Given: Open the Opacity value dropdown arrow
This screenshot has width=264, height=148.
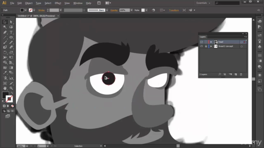Looking at the screenshot, I should point(132,10).
